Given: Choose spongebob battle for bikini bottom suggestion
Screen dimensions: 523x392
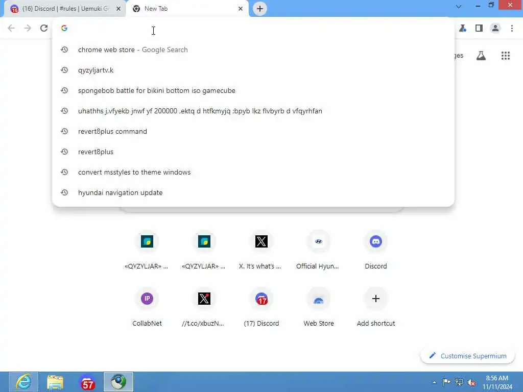Looking at the screenshot, I should (x=253, y=90).
